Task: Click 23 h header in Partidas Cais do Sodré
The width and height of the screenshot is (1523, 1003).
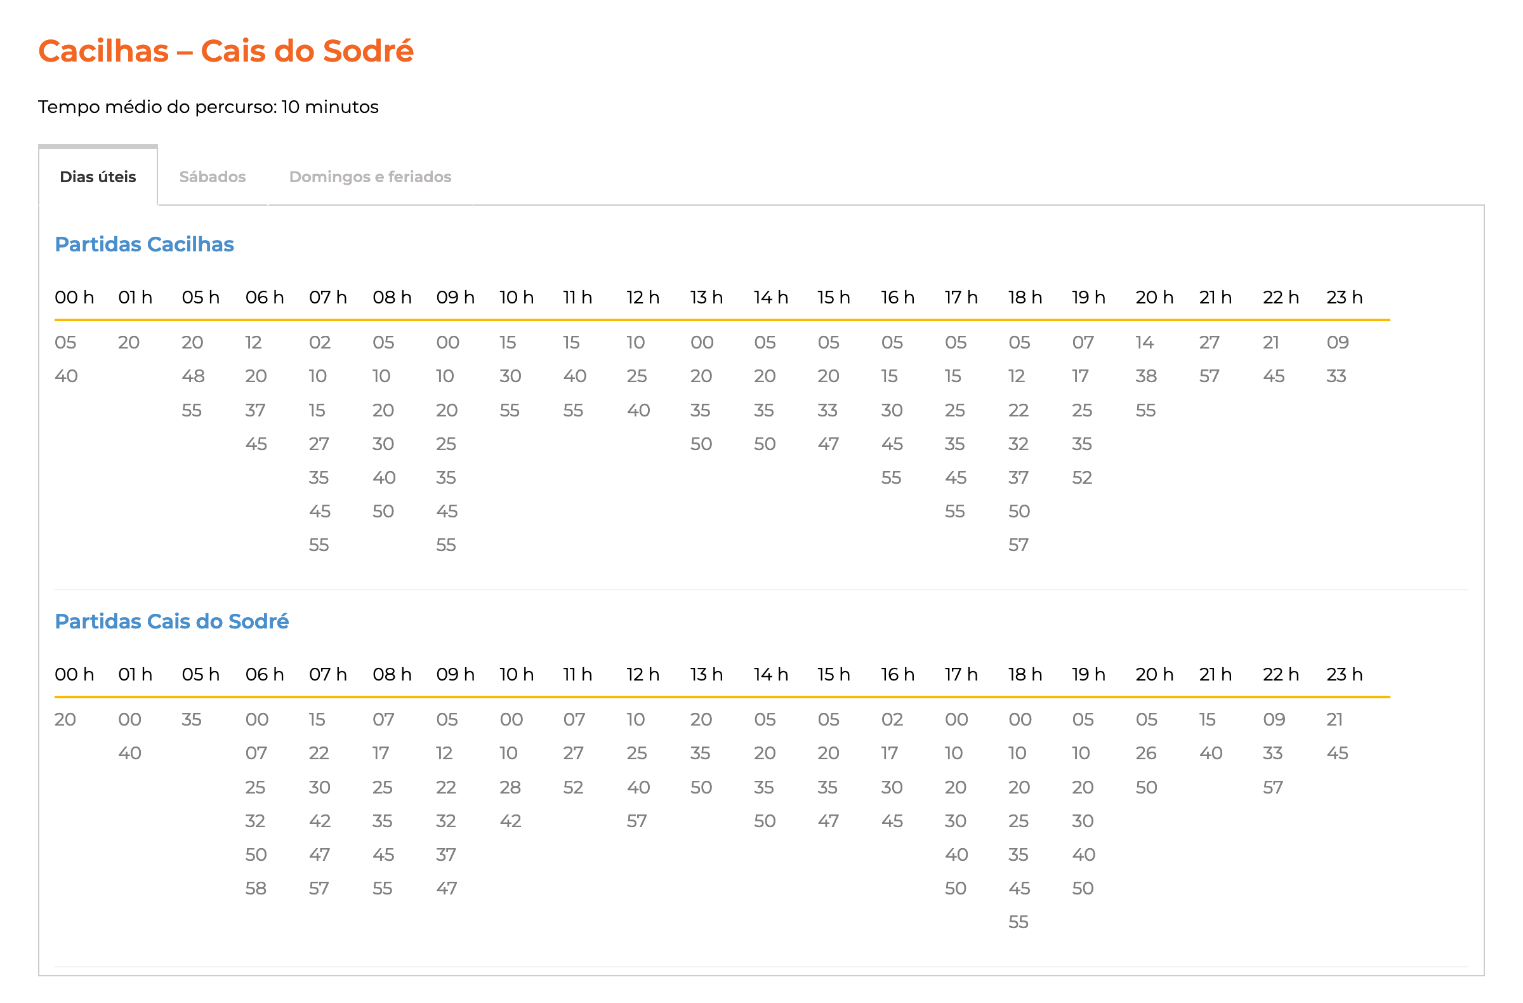Action: pyautogui.click(x=1345, y=675)
